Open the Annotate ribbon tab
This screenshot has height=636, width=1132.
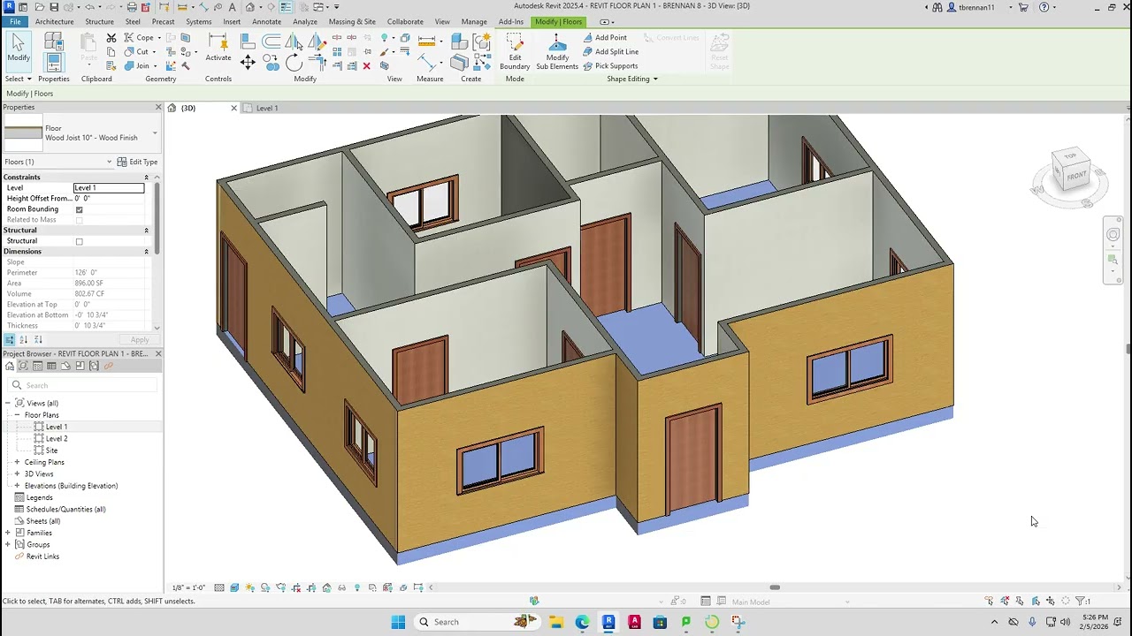(266, 21)
